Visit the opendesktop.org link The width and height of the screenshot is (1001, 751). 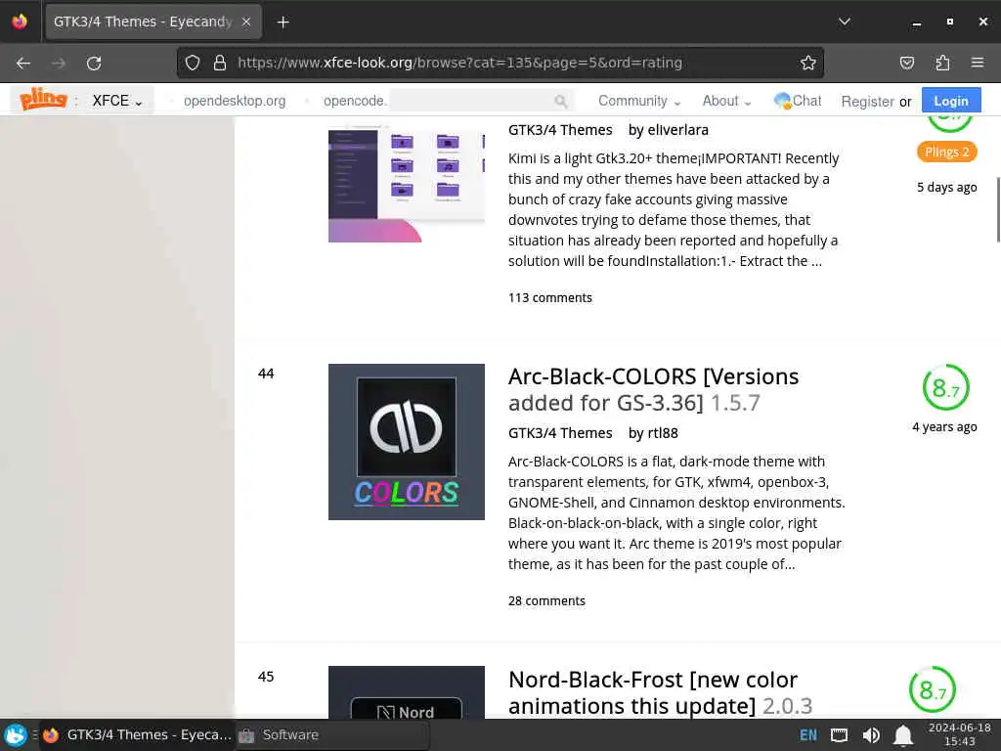(235, 101)
